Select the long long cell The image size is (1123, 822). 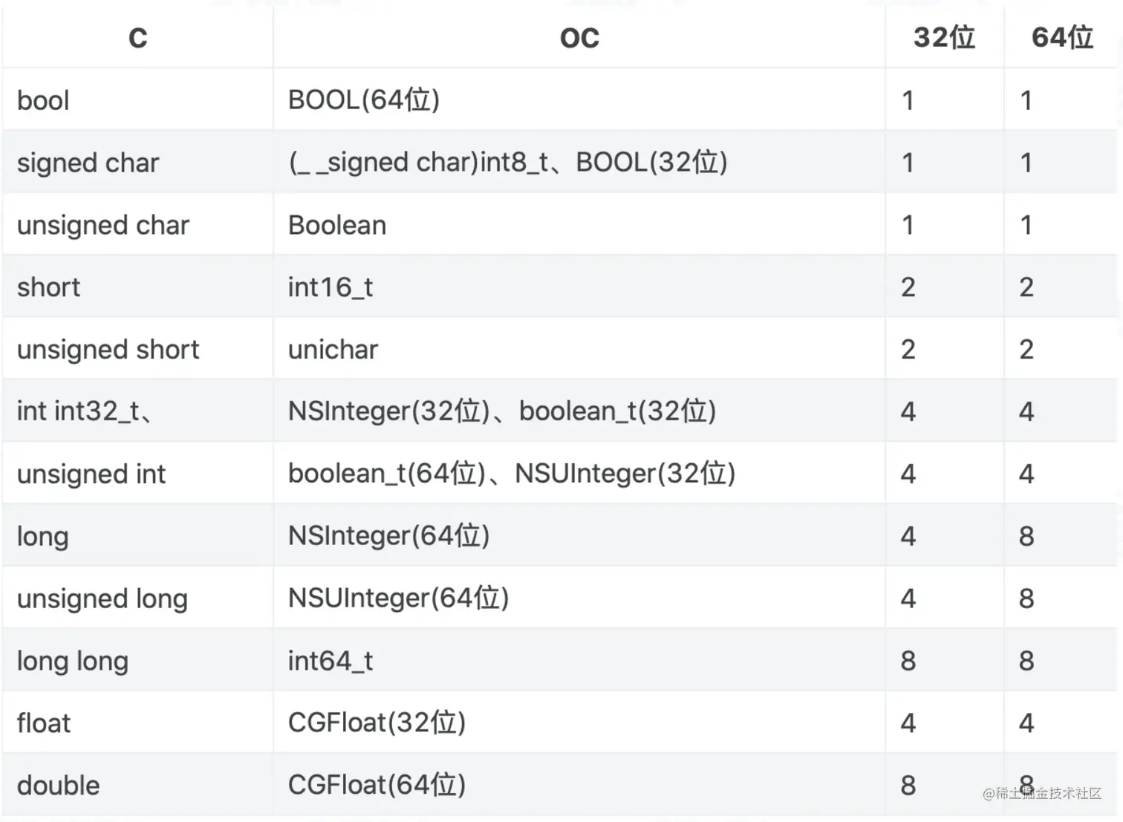coord(137,660)
